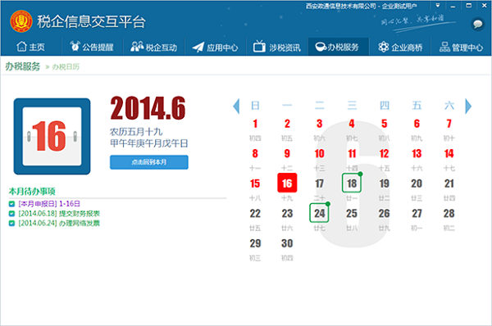Minimize the window
This screenshot has width=492, height=326.
point(453,6)
